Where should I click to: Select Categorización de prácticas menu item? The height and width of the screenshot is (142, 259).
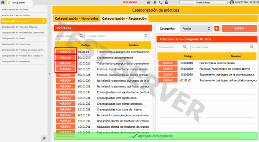[23, 21]
